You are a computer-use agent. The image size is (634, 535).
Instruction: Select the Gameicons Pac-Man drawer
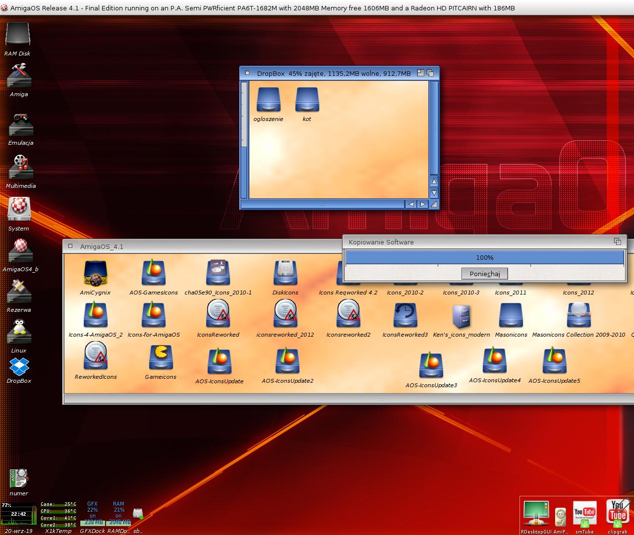click(161, 358)
